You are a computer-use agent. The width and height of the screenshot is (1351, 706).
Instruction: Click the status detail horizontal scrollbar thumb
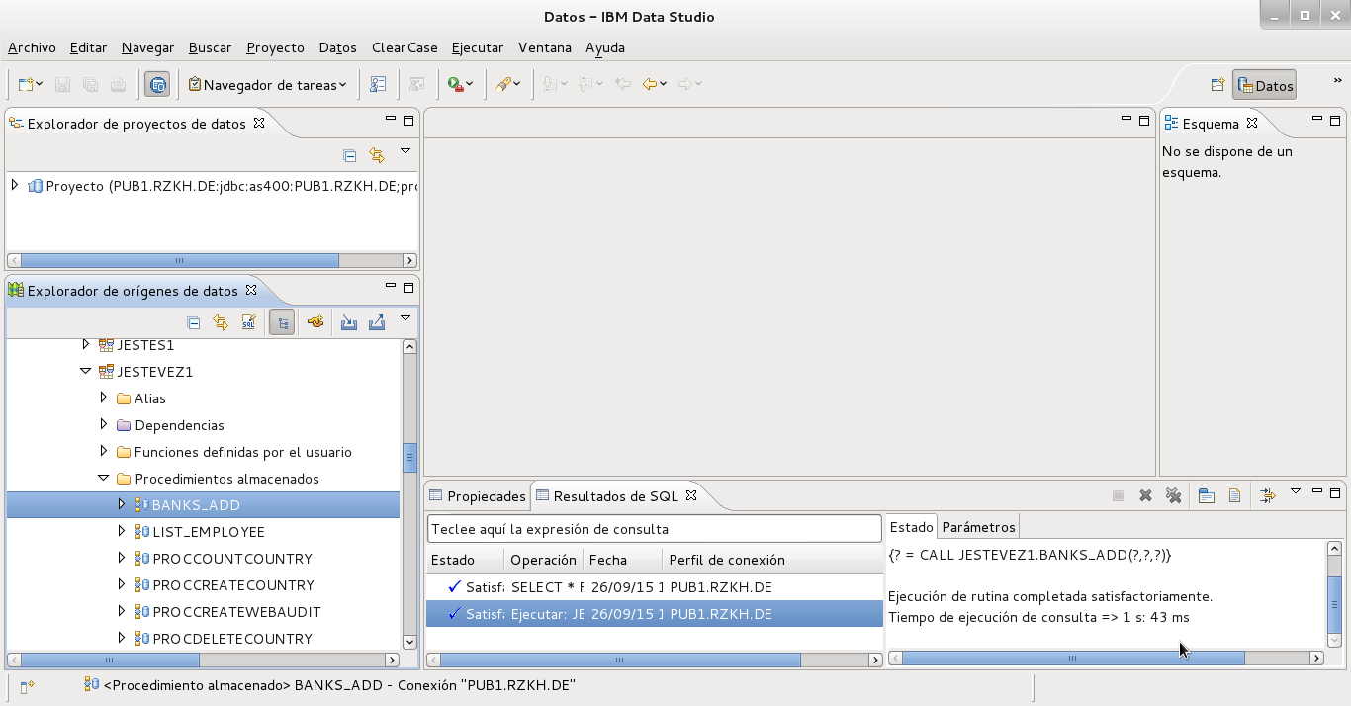[1073, 658]
